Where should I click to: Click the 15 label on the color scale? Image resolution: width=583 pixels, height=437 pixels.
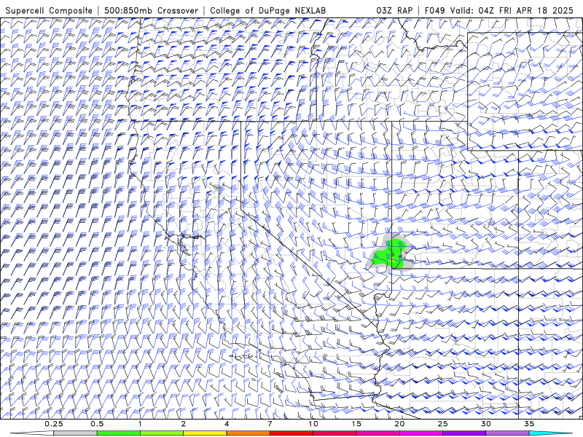pyautogui.click(x=356, y=424)
